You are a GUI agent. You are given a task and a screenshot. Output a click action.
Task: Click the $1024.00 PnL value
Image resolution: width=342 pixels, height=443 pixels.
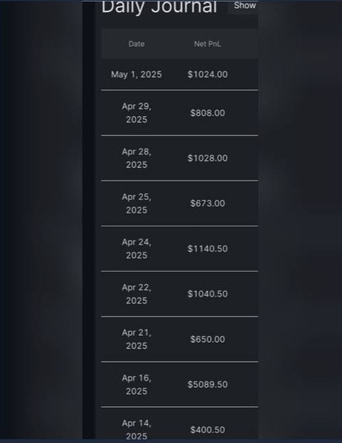pos(207,74)
